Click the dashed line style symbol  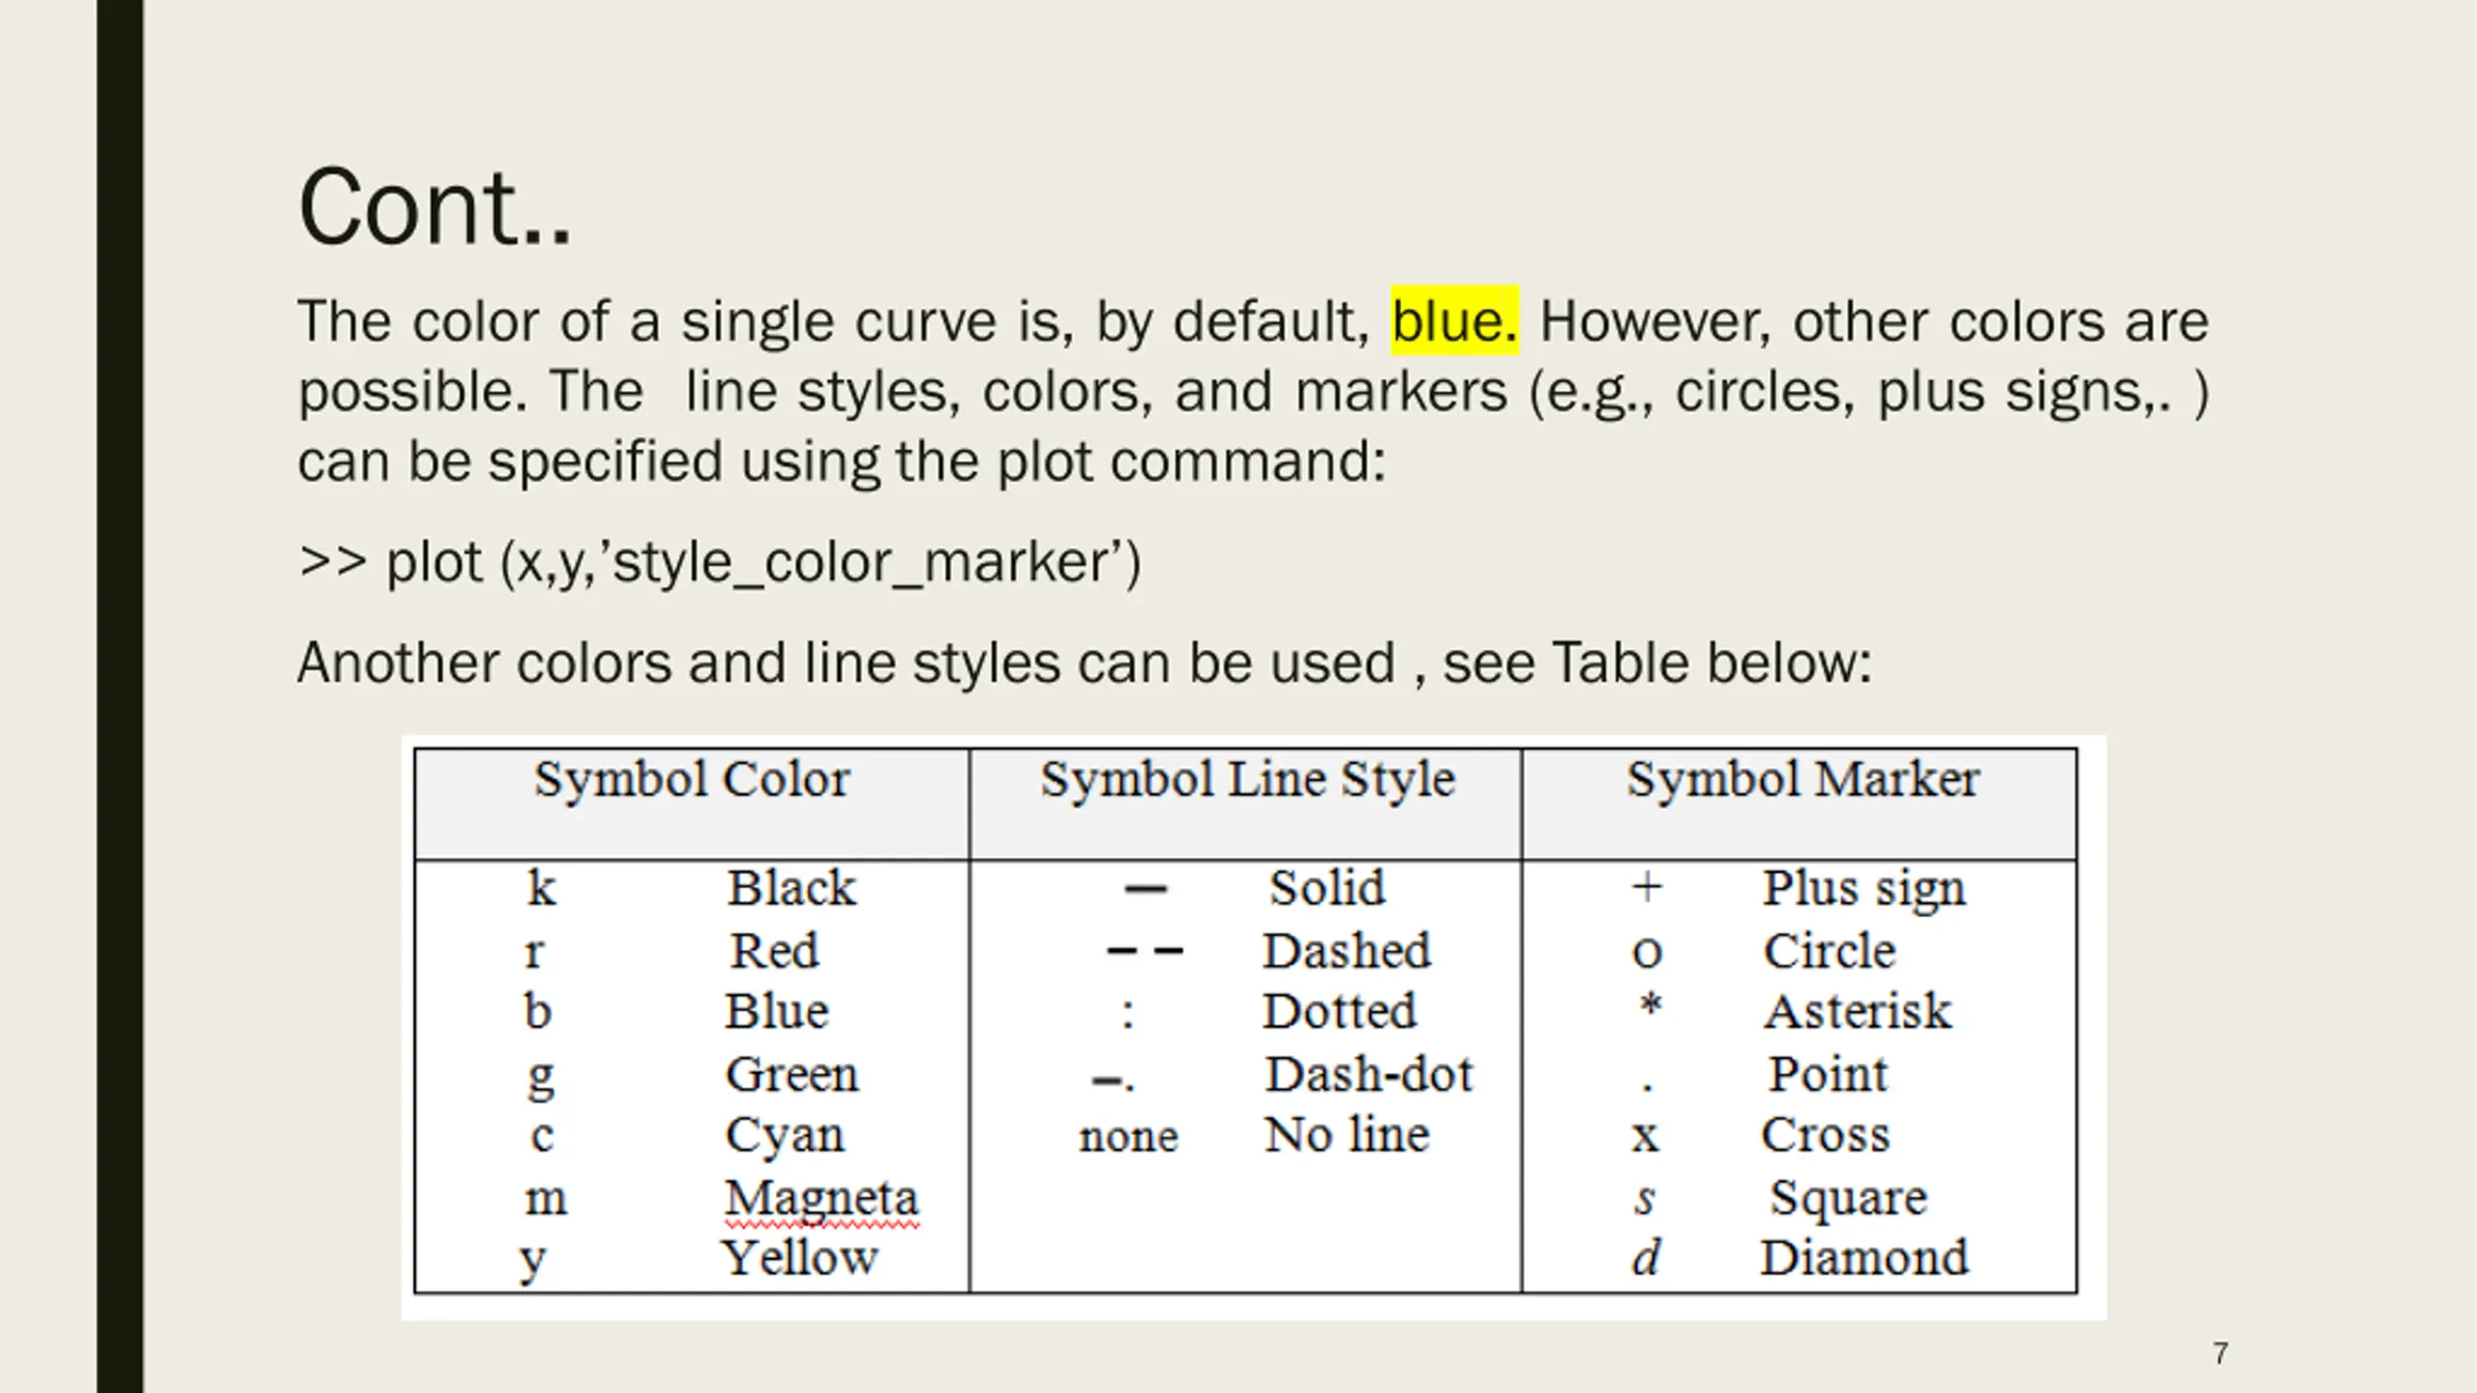[1145, 951]
